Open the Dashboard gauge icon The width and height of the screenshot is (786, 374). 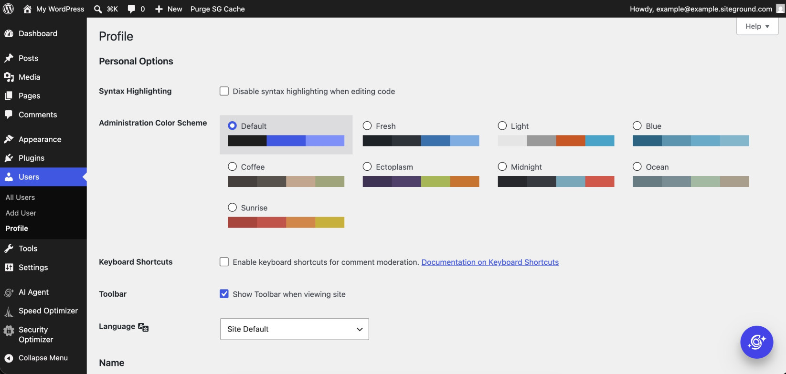point(9,33)
